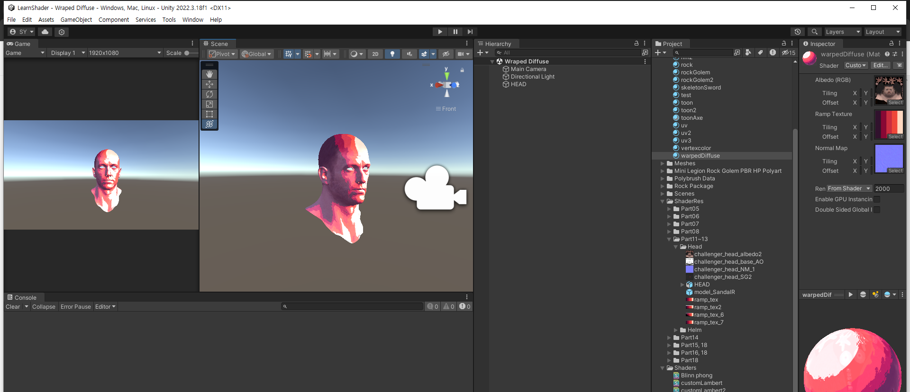Toggle scene effects (skybox/fog) icon
This screenshot has width=910, height=392.
(424, 54)
